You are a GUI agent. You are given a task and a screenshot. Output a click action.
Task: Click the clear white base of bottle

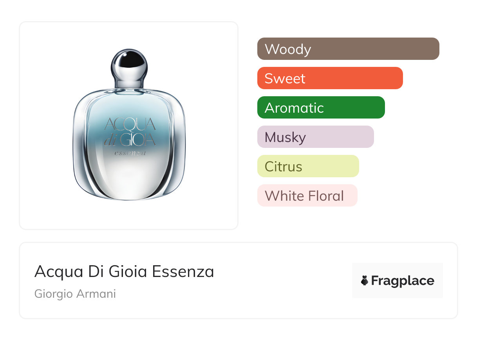(129, 180)
